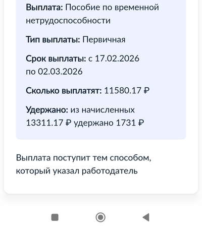Image resolution: width=202 pixels, height=229 pixels.
Task: Select the 'Удержано:' label
Action: (47, 110)
